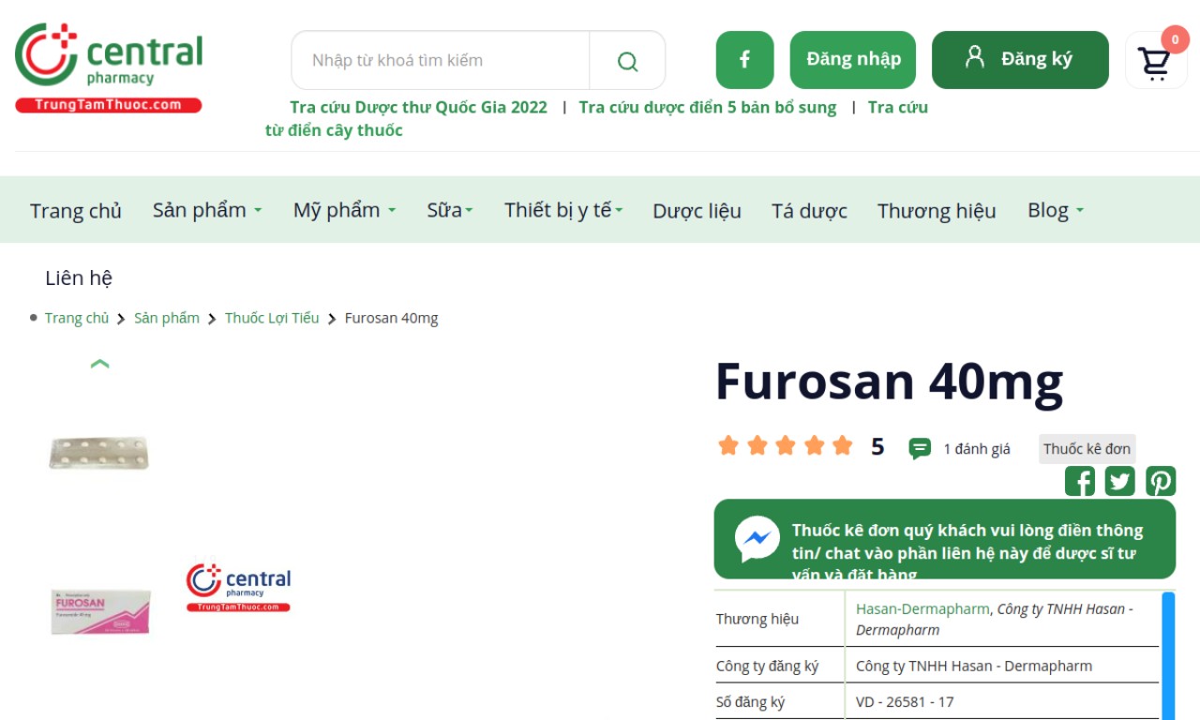Click the Đăng nhập button
The width and height of the screenshot is (1200, 720).
[853, 60]
